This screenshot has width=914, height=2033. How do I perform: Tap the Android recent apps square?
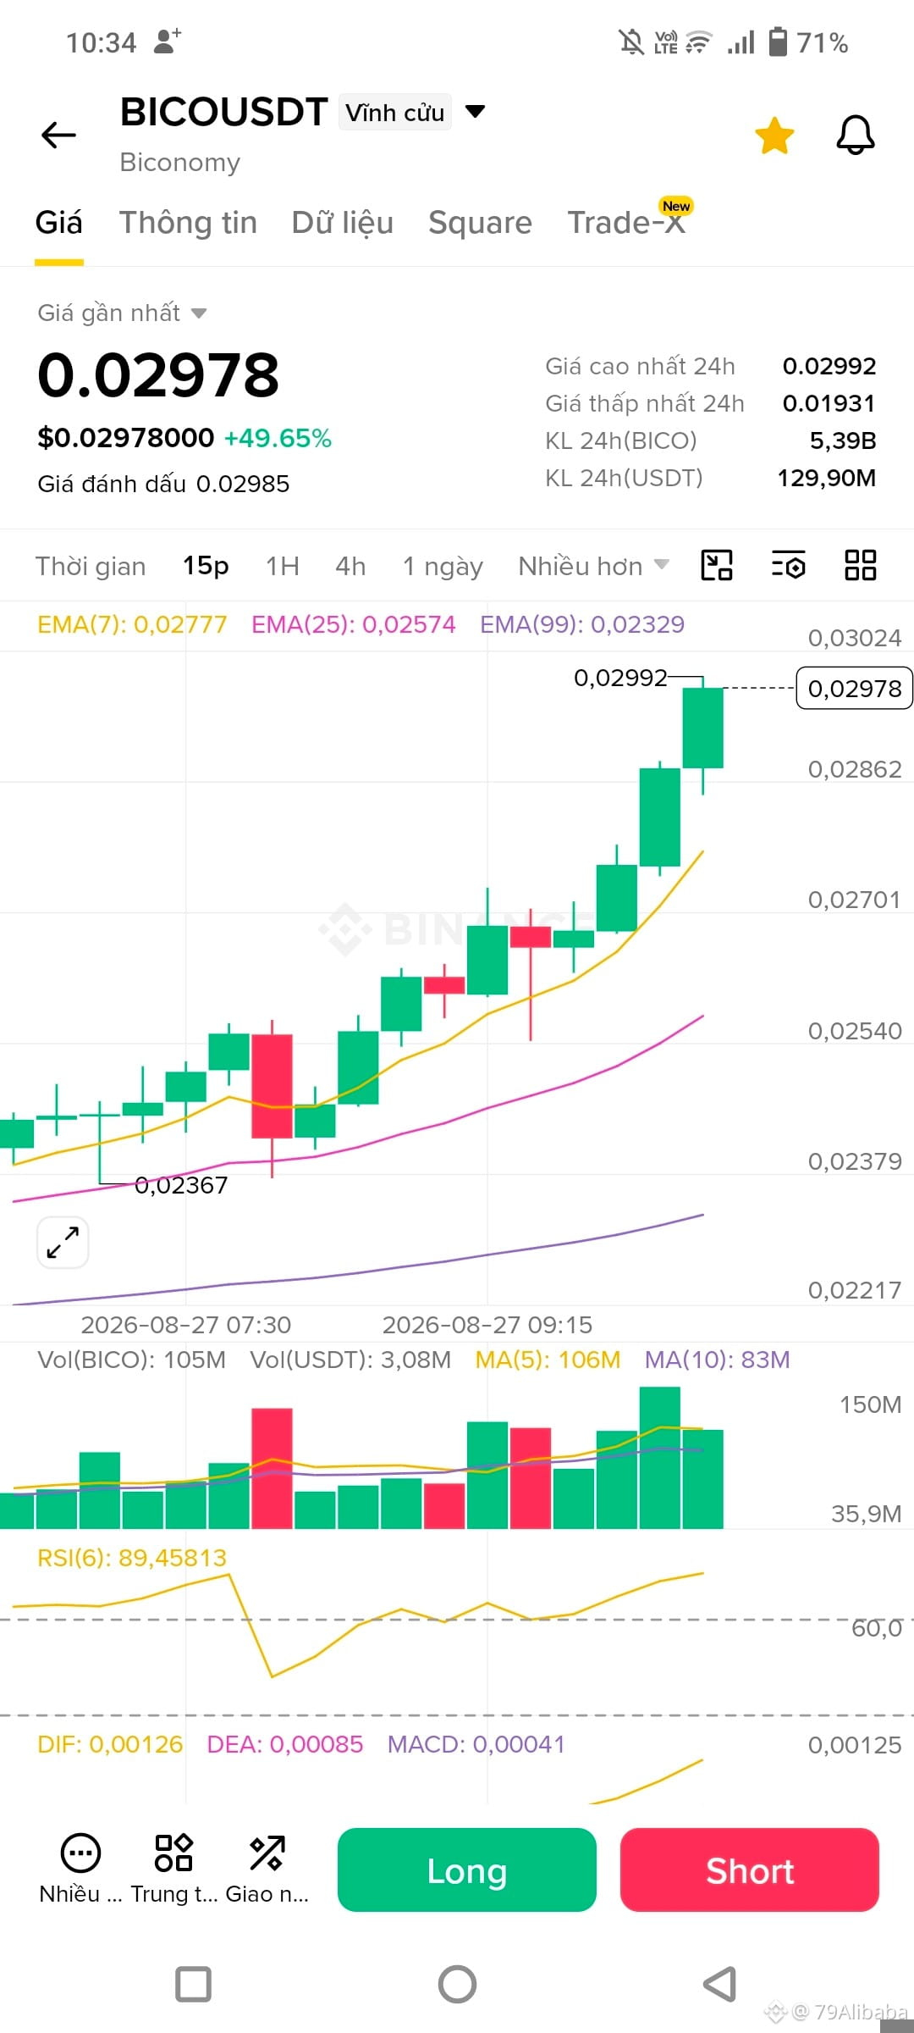193,1984
